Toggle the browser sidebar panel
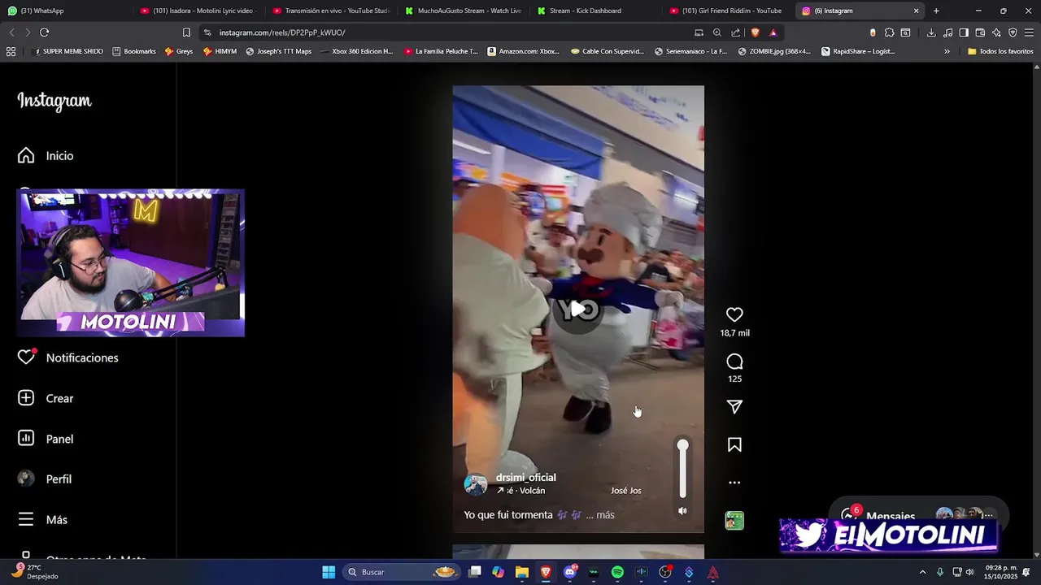This screenshot has height=585, width=1041. (x=964, y=32)
